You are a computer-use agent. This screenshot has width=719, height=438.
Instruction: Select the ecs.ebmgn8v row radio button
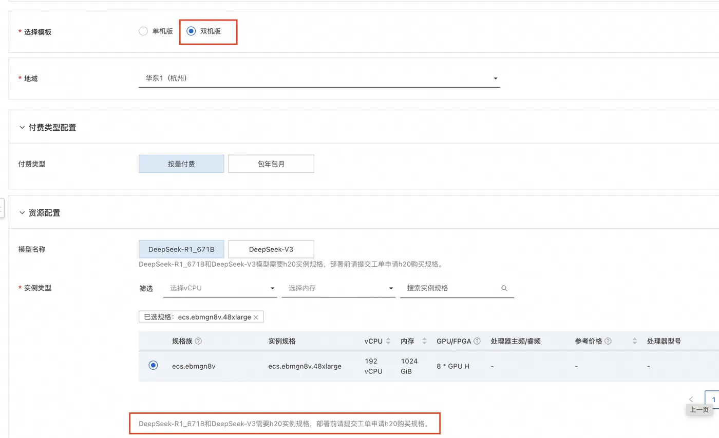point(153,365)
